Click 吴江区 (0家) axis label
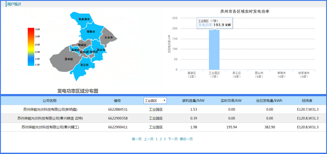 (x=237, y=75)
